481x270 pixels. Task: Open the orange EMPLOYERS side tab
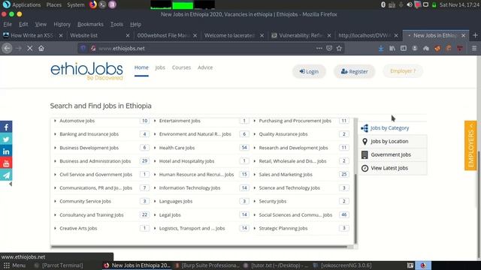tap(470, 145)
